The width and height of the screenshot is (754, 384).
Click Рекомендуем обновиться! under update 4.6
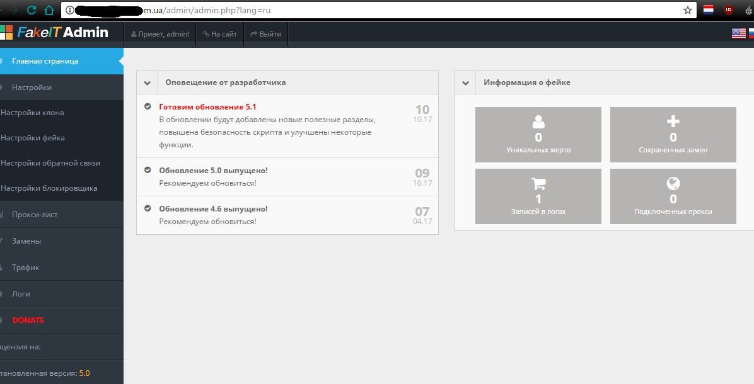[x=208, y=222]
